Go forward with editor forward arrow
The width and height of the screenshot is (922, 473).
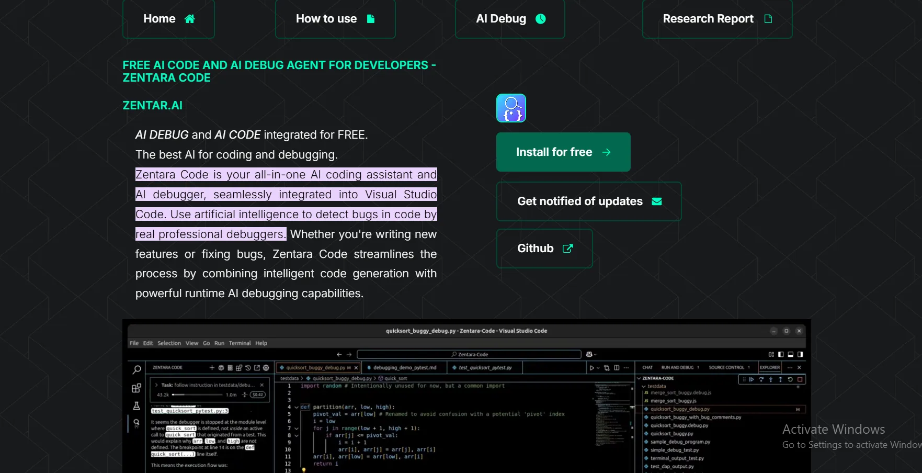coord(349,354)
